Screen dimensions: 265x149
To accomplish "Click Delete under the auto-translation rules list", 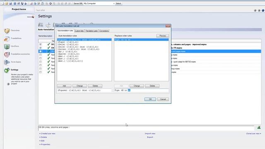I will click(95, 86).
